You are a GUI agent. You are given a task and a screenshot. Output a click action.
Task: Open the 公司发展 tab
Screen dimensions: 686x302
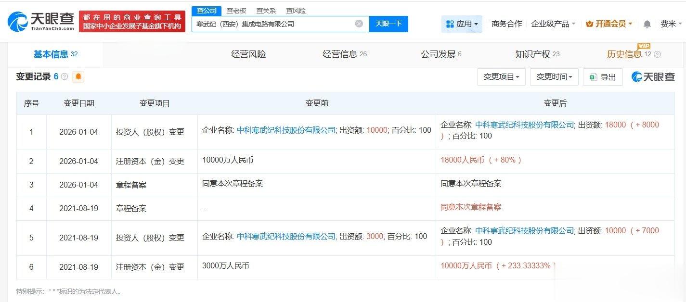point(441,54)
